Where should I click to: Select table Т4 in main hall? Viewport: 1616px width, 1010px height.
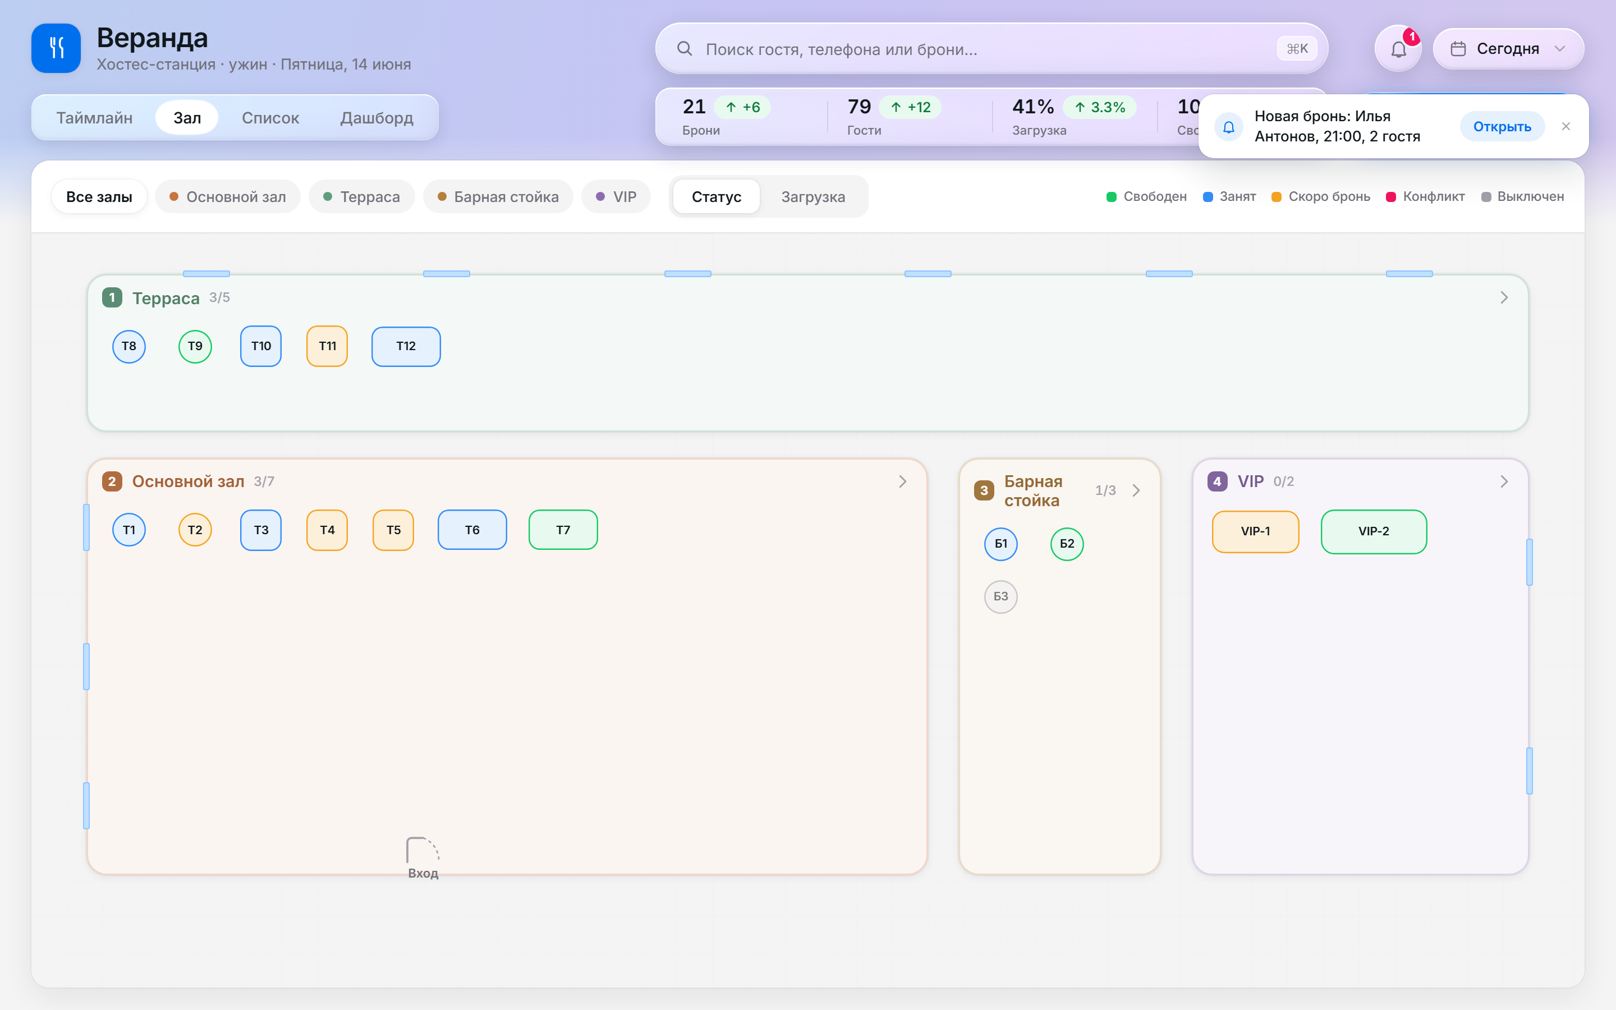point(327,530)
